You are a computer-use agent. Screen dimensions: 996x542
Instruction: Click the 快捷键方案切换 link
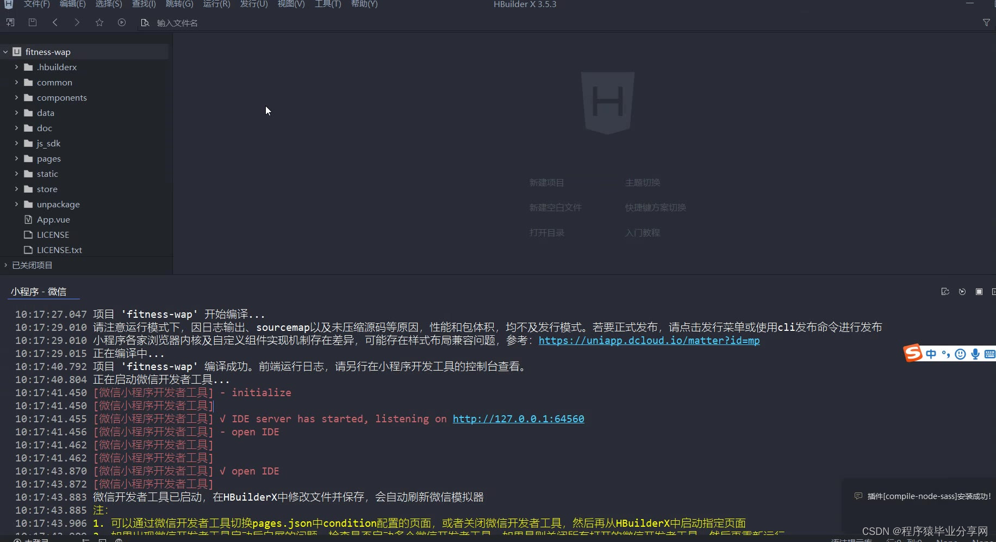pos(655,207)
